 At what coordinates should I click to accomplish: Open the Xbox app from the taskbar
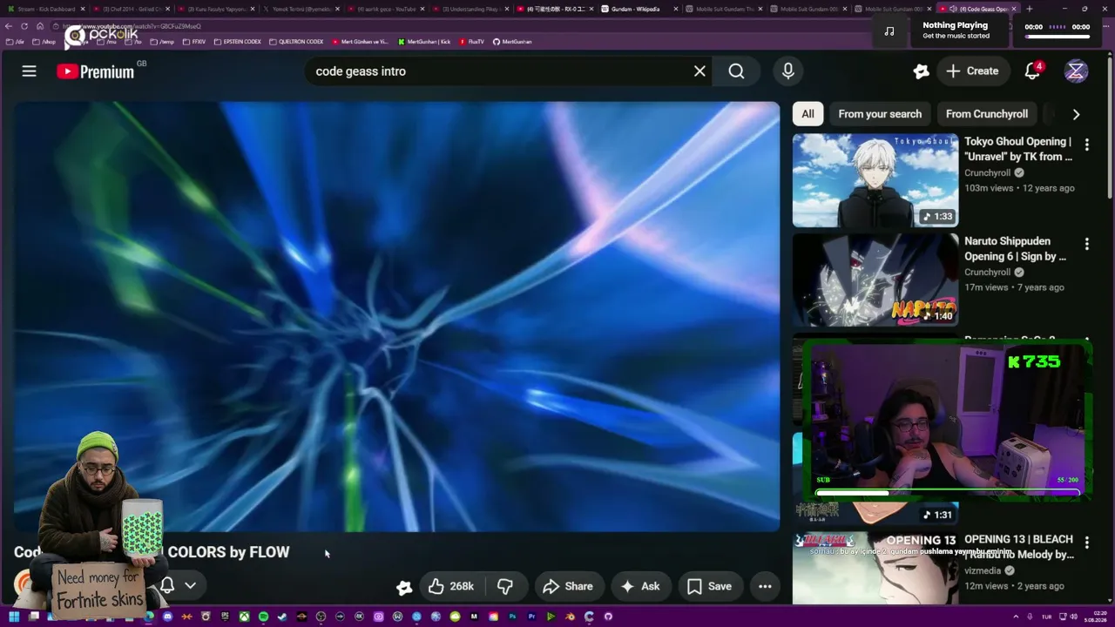(x=244, y=617)
